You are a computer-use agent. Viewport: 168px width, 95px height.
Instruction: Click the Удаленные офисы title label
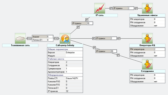click(x=147, y=15)
